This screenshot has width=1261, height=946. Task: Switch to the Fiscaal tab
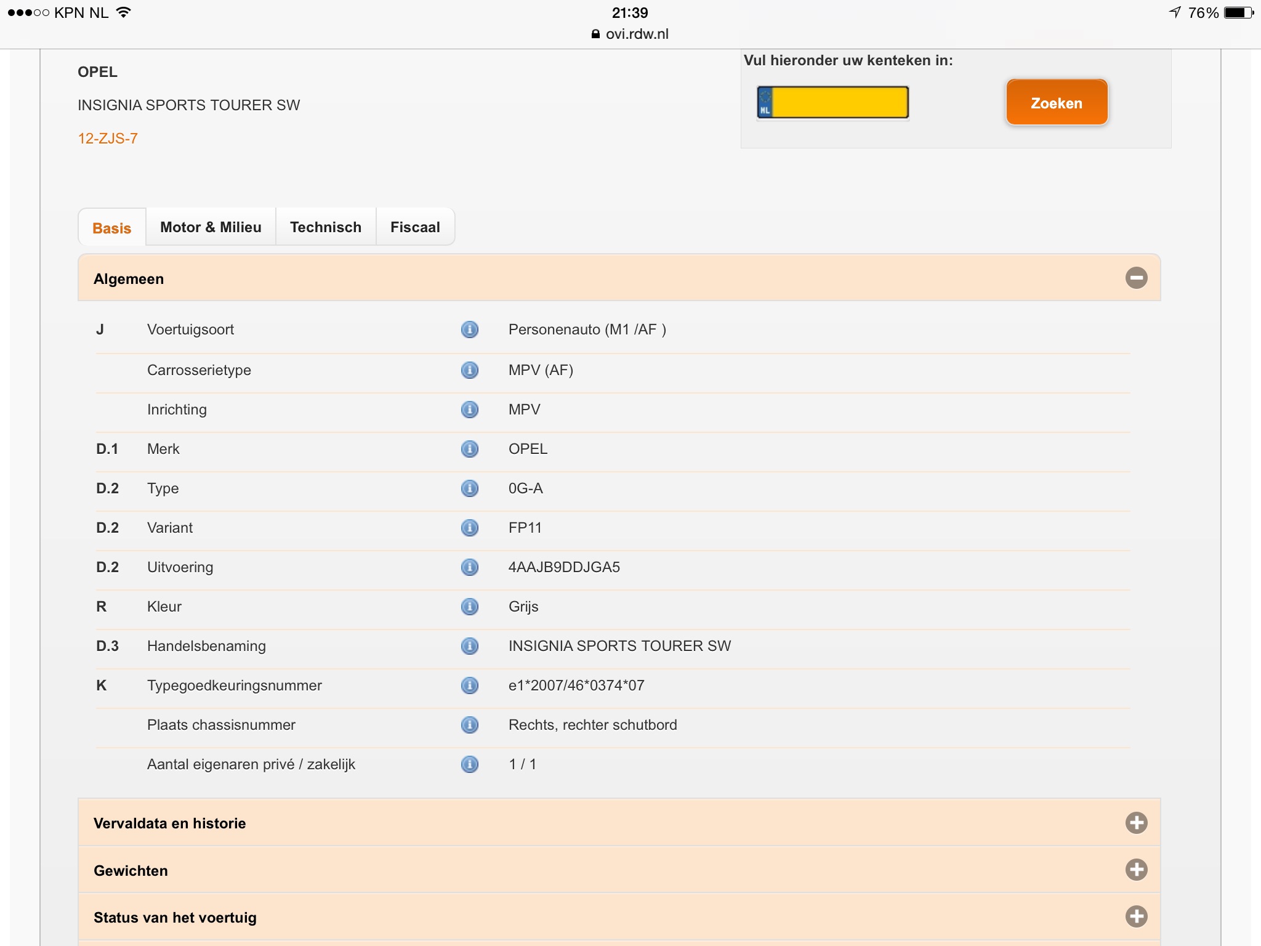tap(415, 227)
